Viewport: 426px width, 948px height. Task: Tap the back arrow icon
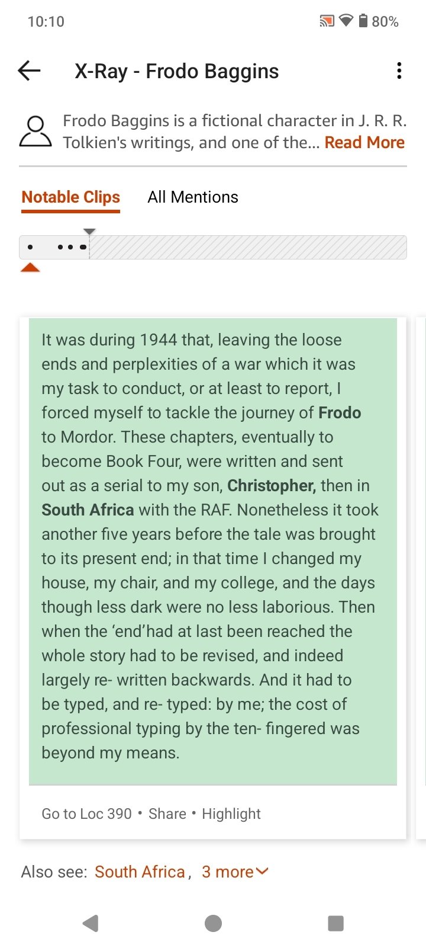coord(29,71)
